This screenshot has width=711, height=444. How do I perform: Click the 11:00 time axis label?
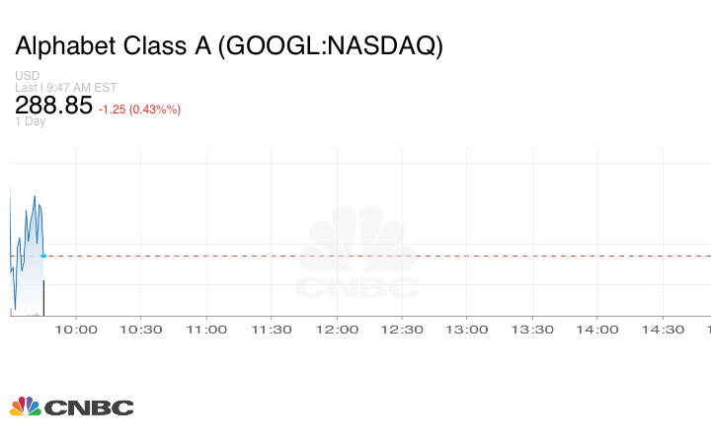tap(205, 330)
